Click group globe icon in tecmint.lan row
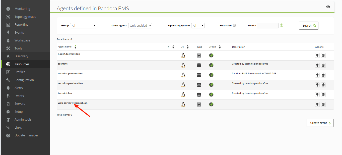The width and height of the screenshot is (342, 155). (x=211, y=94)
